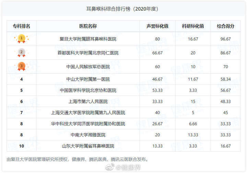This screenshot has height=173, width=247.
Task: Click hospital name 中国医学科学院北京协和医院
Action: pos(88,90)
